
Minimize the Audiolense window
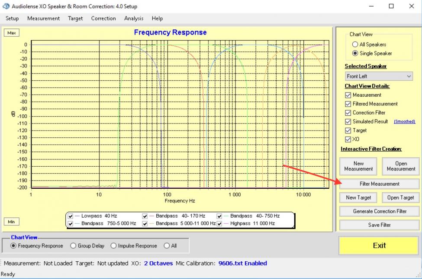click(x=371, y=6)
